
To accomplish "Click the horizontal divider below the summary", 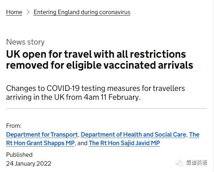I will click(x=106, y=109).
